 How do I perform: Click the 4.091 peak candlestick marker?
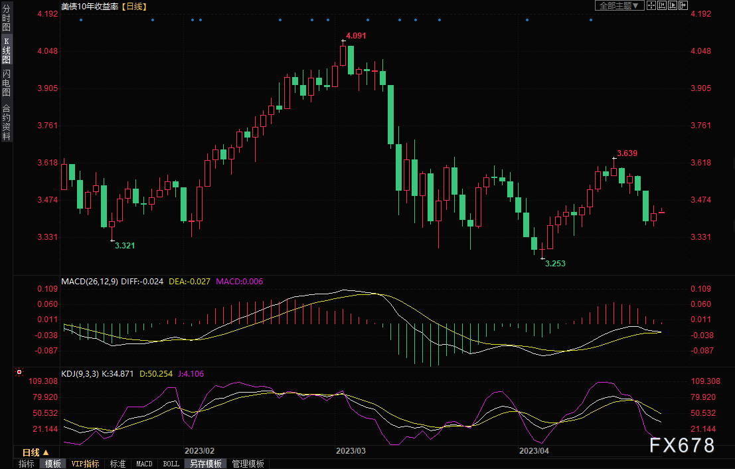click(343, 41)
